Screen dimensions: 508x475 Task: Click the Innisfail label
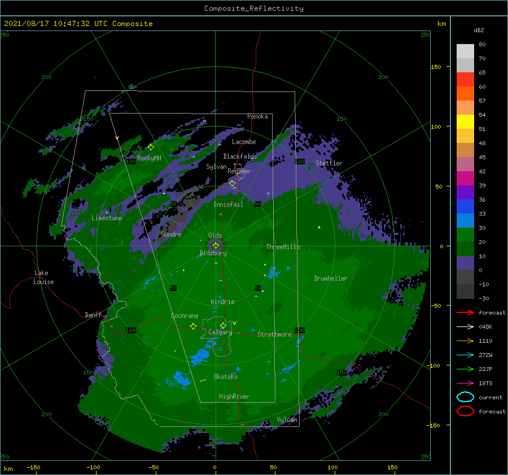[x=228, y=204]
